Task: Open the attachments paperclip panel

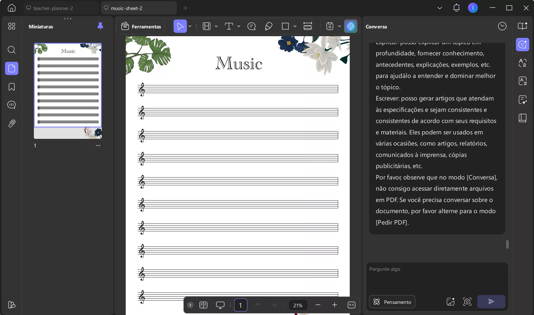Action: point(11,123)
